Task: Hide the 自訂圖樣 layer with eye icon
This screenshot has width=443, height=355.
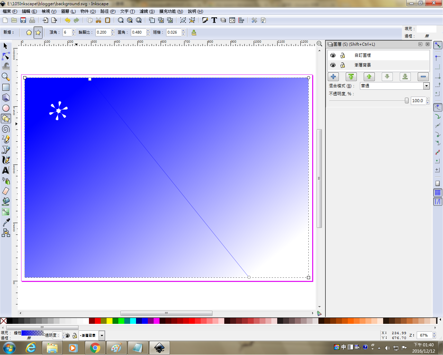Action: pyautogui.click(x=333, y=55)
